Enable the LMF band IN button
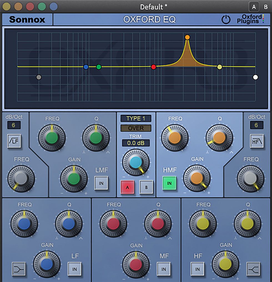Image resolution: width=272 pixels, height=282 pixels. [x=101, y=183]
